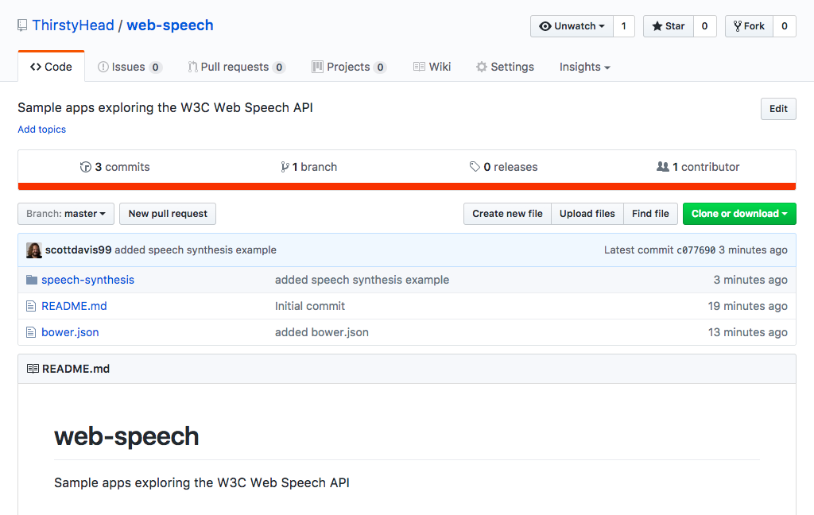Open the Initial commit message link
The height and width of the screenshot is (515, 814).
click(x=310, y=306)
